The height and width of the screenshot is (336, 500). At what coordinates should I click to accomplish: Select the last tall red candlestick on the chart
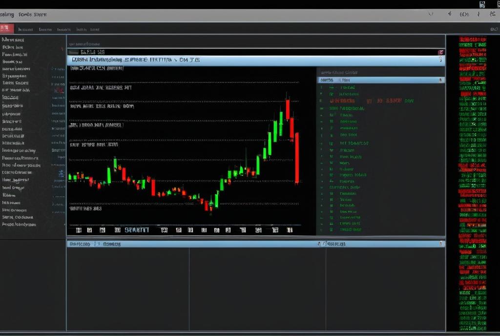pyautogui.click(x=297, y=158)
